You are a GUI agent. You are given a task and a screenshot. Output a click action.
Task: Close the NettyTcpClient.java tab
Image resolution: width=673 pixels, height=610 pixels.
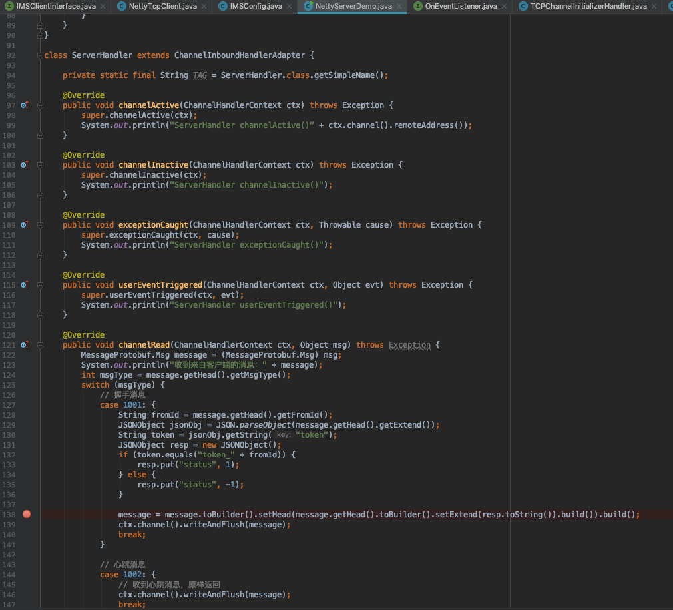(204, 7)
